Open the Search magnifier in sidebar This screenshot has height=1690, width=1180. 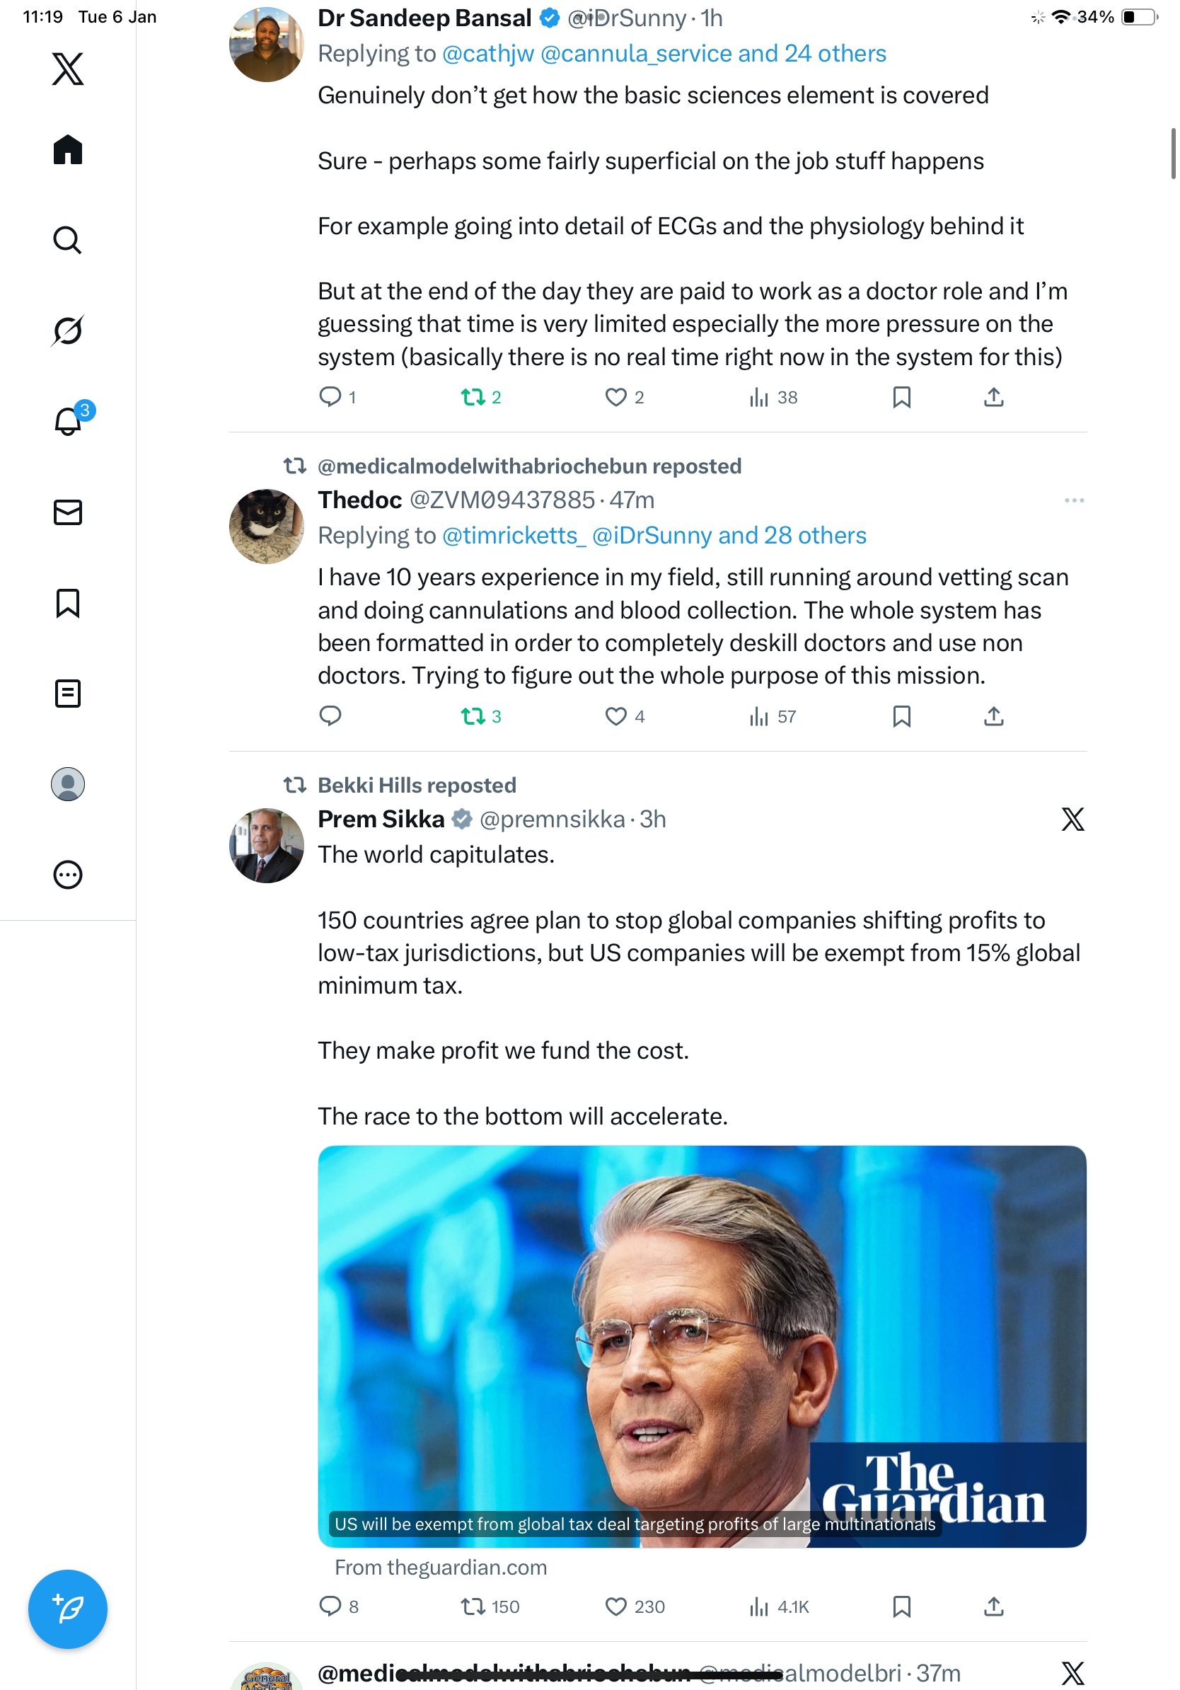[68, 241]
